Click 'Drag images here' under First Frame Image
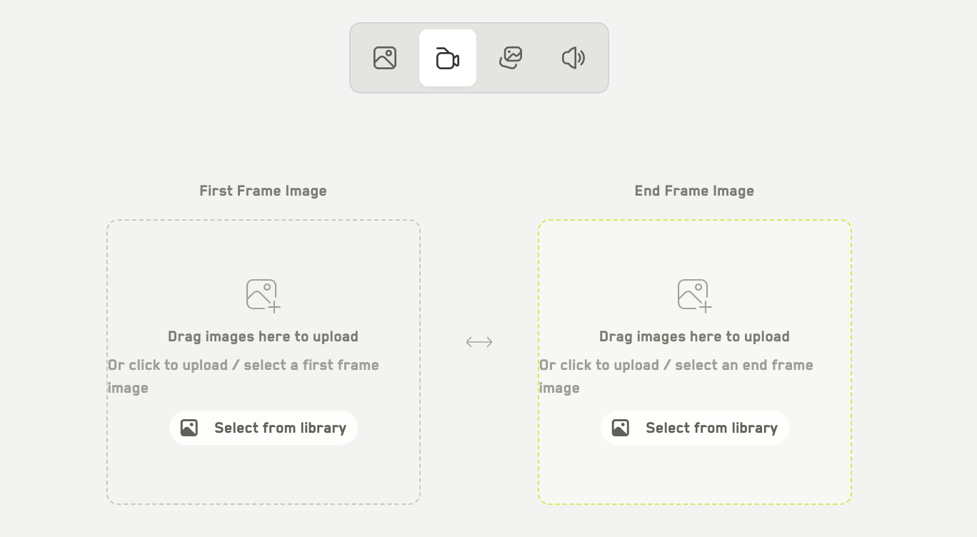Image resolution: width=977 pixels, height=537 pixels. (x=264, y=336)
